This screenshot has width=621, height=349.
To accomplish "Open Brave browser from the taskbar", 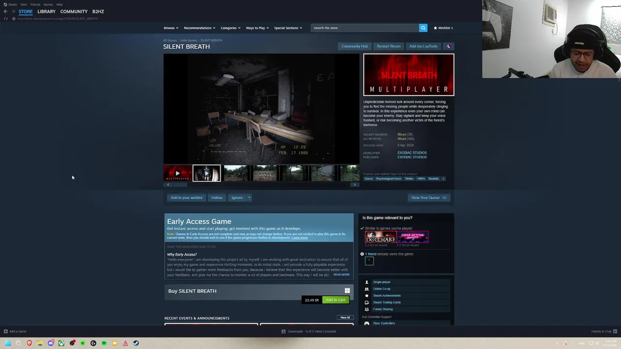I will click(29, 343).
